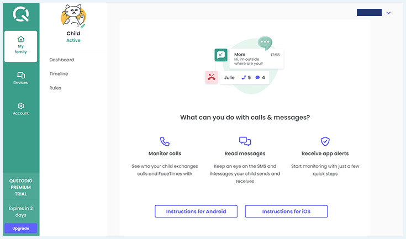The height and width of the screenshot is (239, 406).
Task: Click the blue chat bubble next to Julie
Action: [257, 77]
